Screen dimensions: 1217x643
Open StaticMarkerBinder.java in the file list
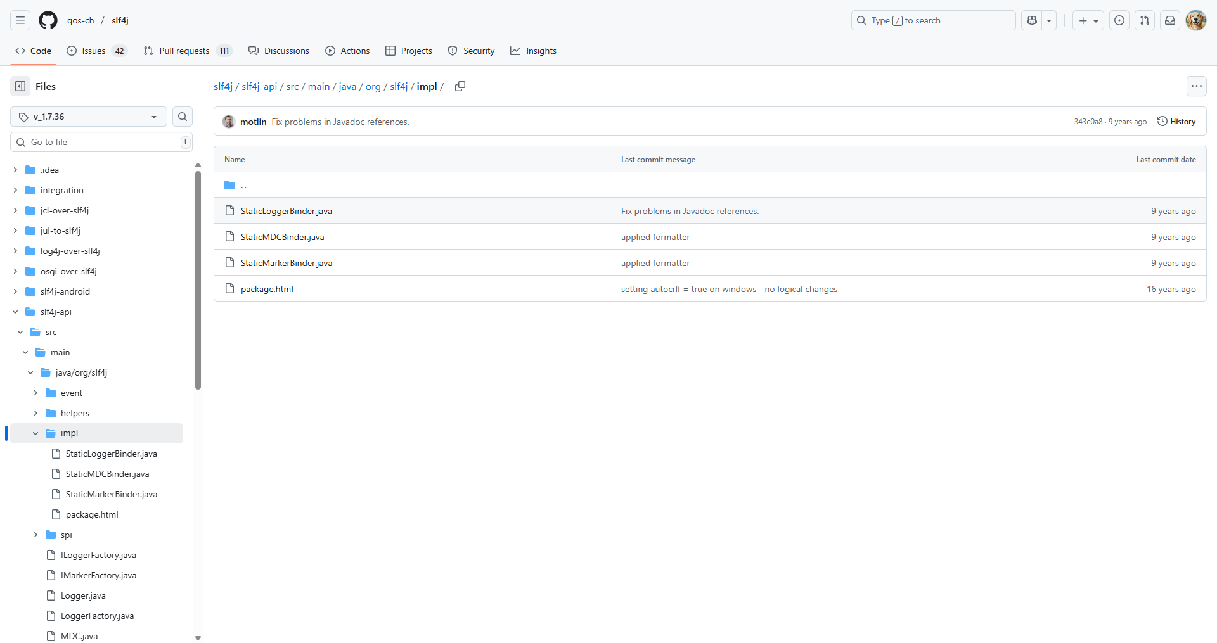287,263
